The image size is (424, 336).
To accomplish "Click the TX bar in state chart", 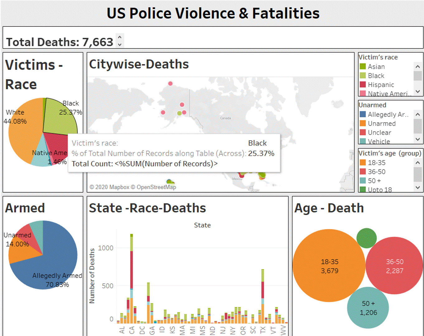I will pos(263,296).
